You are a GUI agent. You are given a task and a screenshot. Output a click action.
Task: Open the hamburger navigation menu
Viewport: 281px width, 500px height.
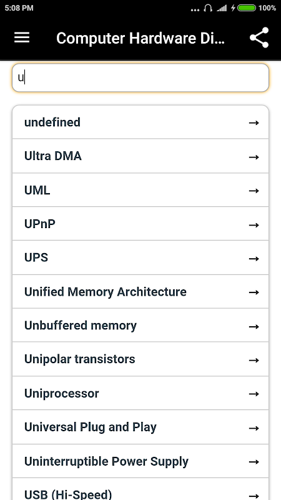coord(22,37)
